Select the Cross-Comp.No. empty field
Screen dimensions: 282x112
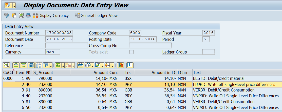point(150,45)
